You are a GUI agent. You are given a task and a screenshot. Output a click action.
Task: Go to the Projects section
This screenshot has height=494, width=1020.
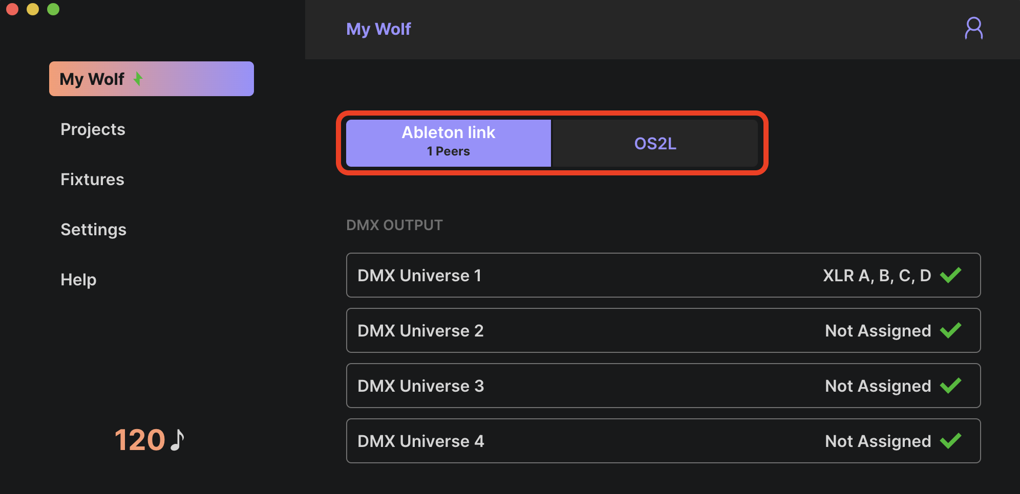click(x=93, y=129)
